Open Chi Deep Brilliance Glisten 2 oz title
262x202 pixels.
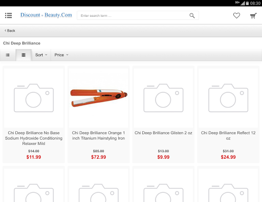pos(163,133)
